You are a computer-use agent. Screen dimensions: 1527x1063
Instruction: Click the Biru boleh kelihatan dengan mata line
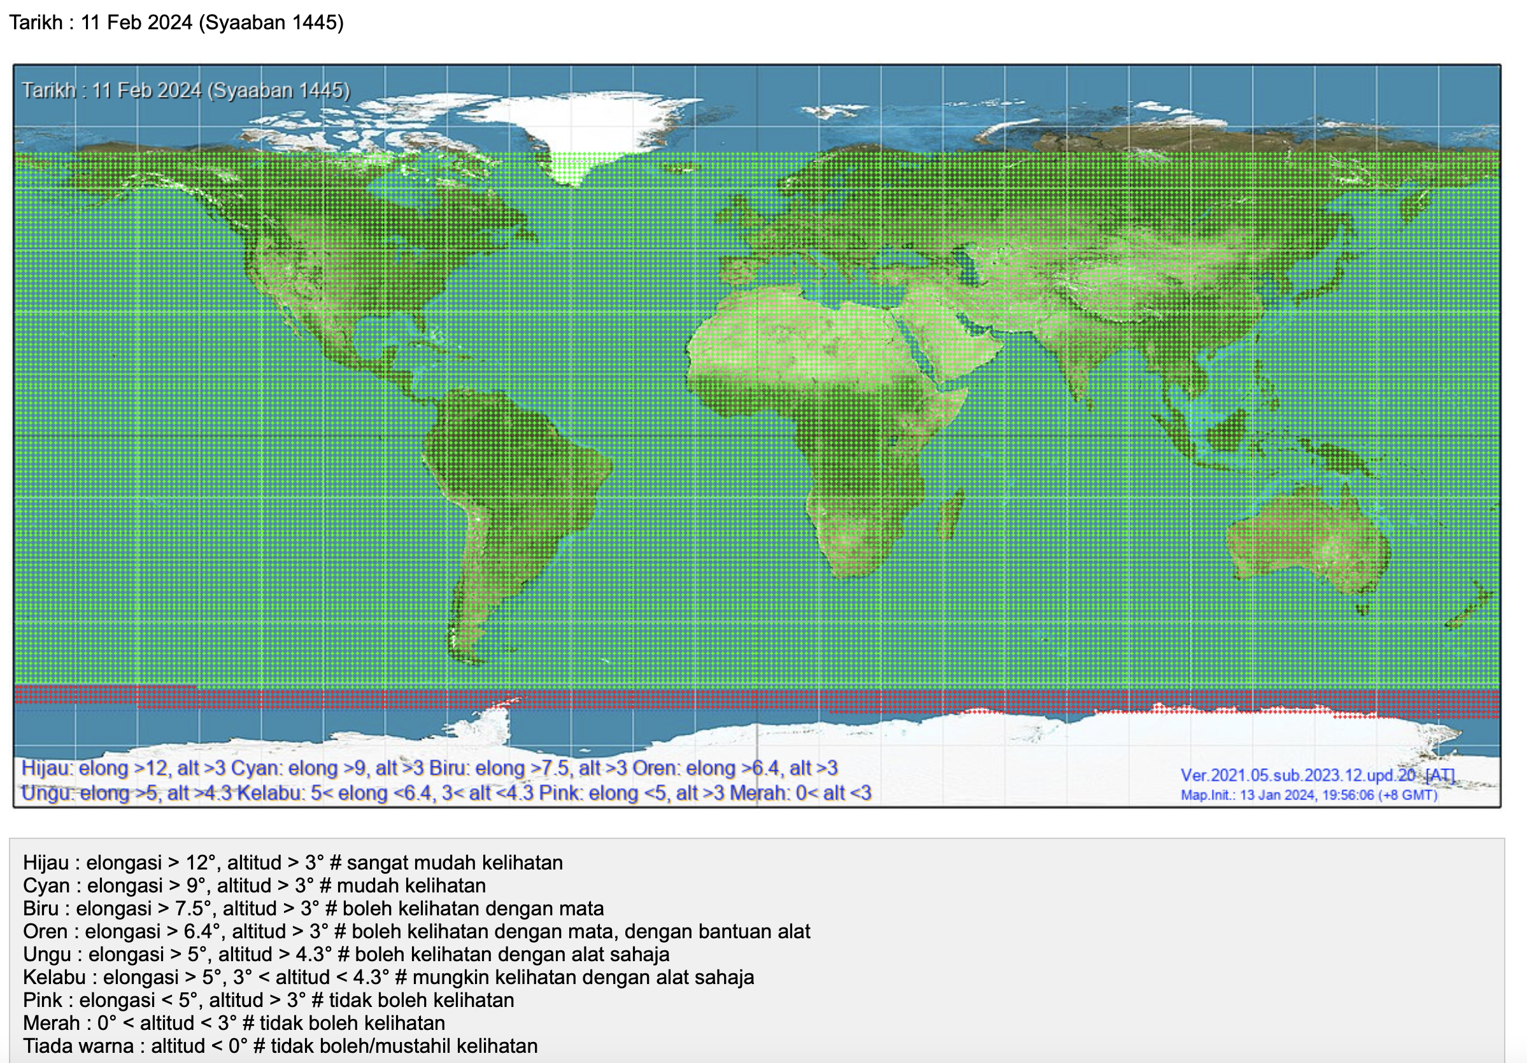[313, 909]
